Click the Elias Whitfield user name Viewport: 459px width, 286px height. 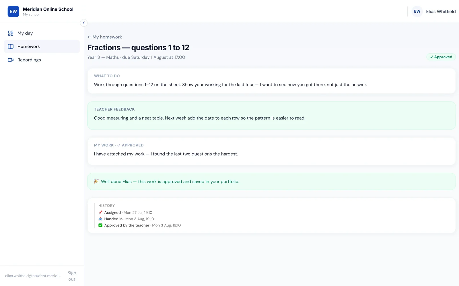(x=441, y=11)
